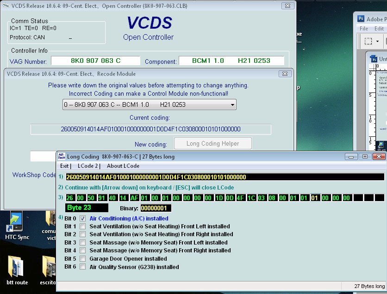This screenshot has height=294, width=387.
Task: Open the HTC Sync desktop shortcut
Action: [17, 225]
